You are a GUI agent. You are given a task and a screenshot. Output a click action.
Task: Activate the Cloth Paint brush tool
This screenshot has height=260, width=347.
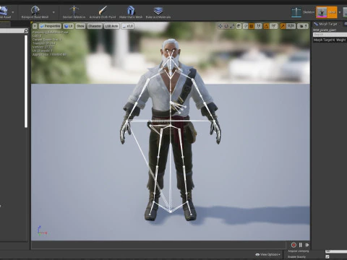tap(103, 11)
